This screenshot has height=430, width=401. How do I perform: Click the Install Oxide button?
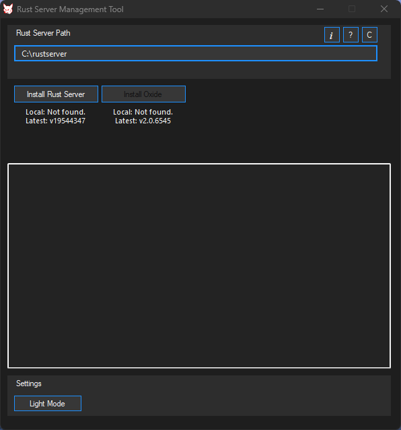(143, 94)
